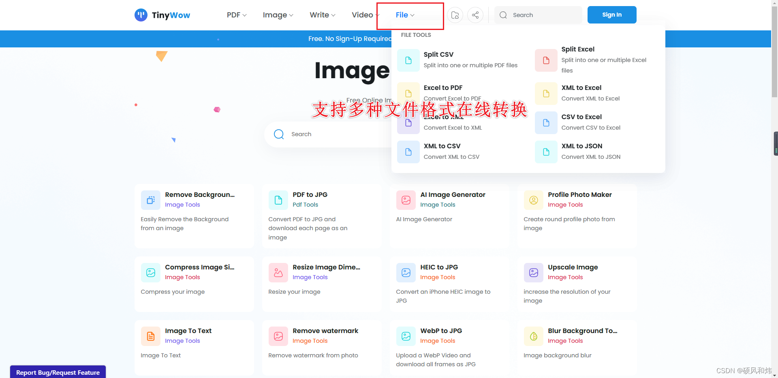Click 'Compress your image' description
The width and height of the screenshot is (778, 378).
173,292
